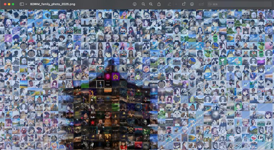Screen dimensions: 274x150
Task: Click the search field
Action: tap(240, 4)
